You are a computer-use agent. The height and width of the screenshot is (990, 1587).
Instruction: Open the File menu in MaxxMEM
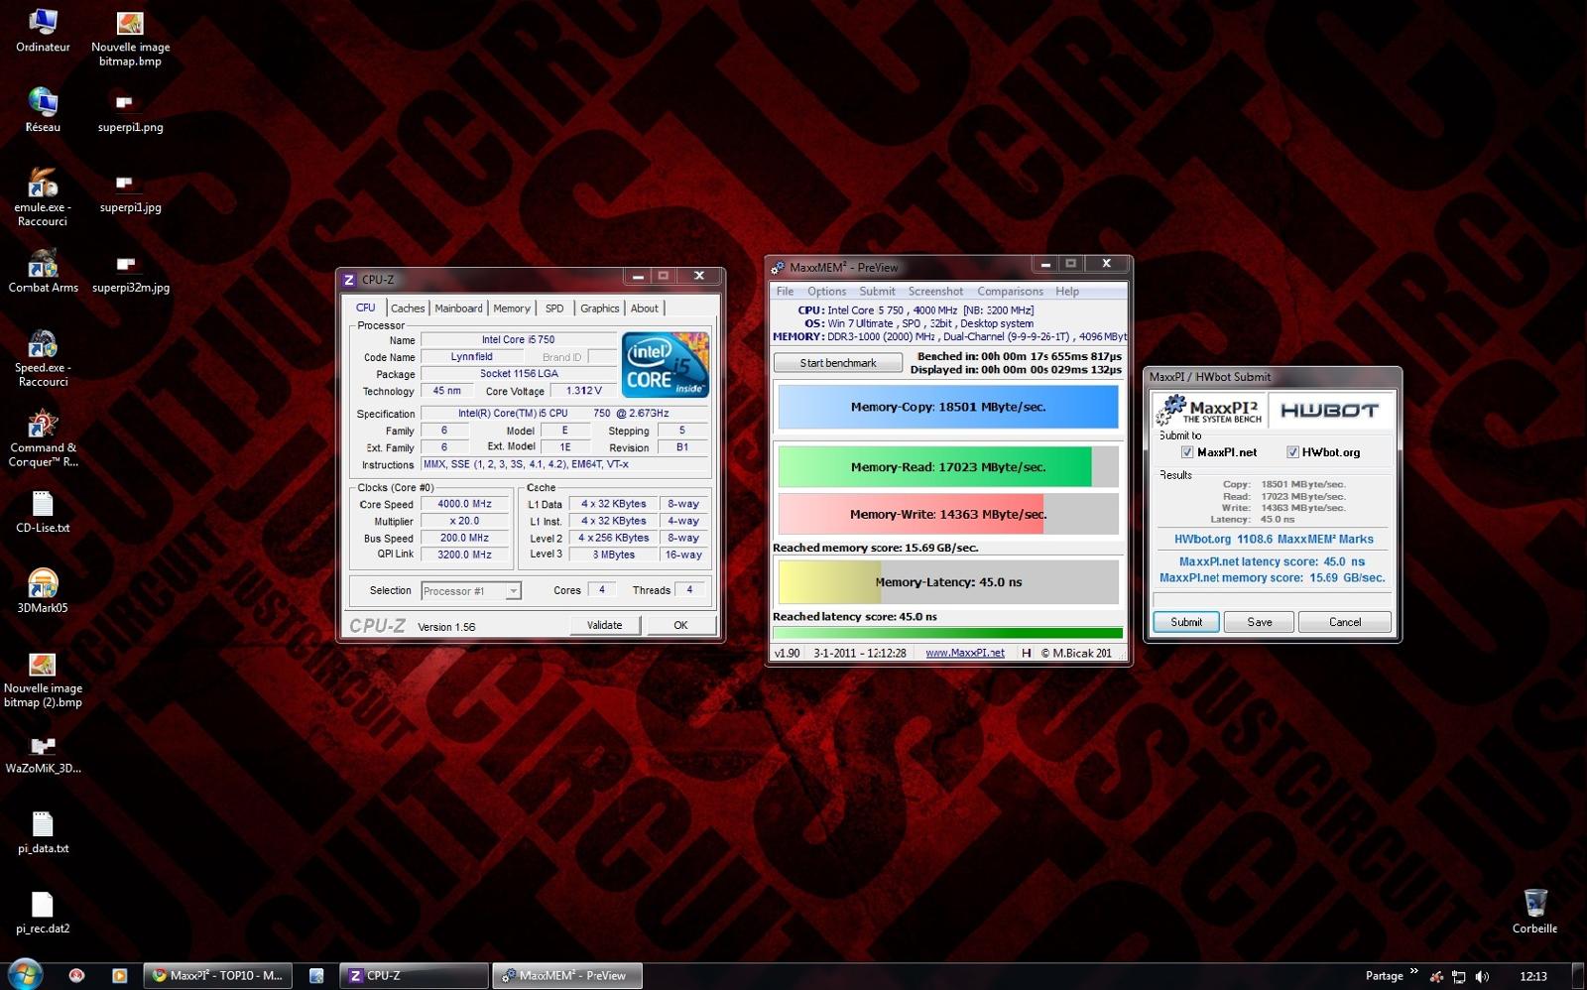tap(785, 292)
